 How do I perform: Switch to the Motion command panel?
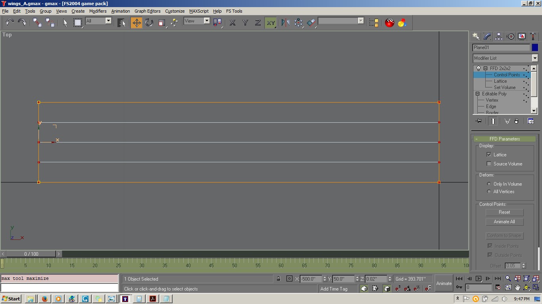(x=511, y=36)
